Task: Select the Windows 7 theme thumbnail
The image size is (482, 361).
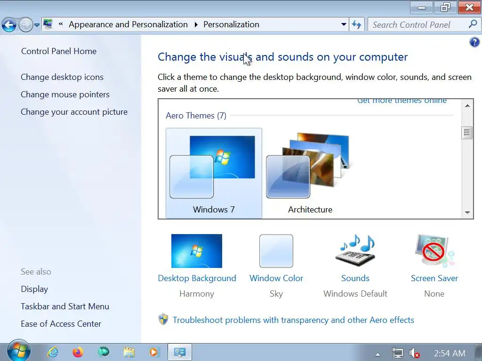Action: tap(214, 173)
